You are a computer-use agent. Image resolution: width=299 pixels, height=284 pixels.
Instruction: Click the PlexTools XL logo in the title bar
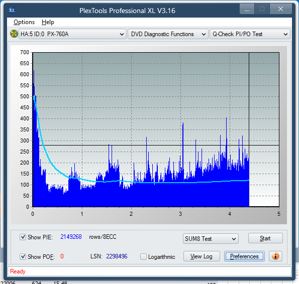[12, 10]
